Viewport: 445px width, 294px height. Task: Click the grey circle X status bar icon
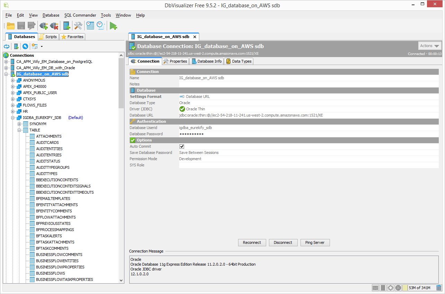398,287
